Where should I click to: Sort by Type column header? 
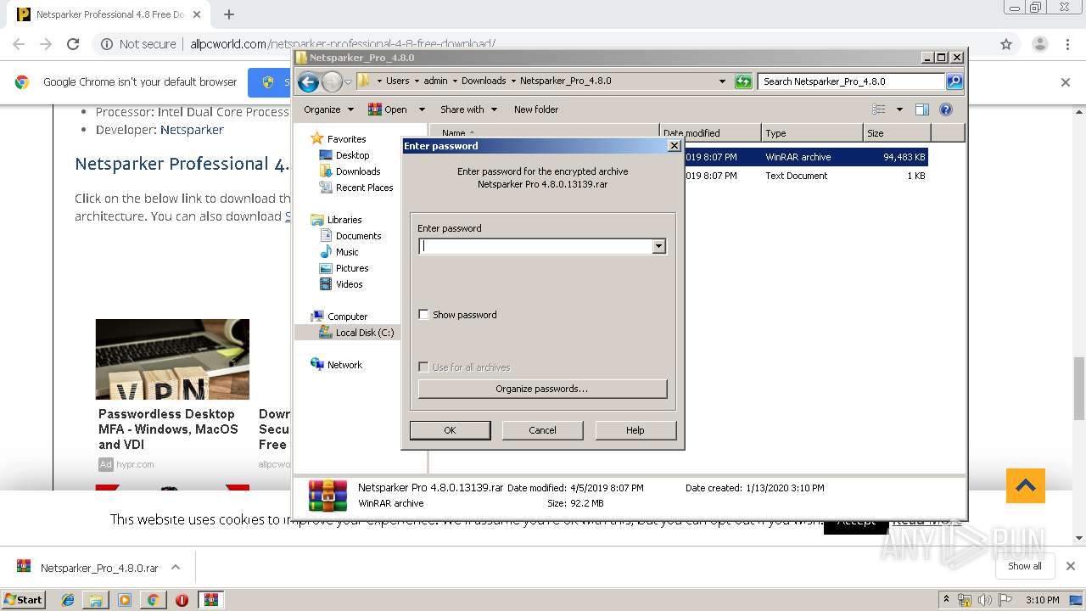tap(812, 133)
